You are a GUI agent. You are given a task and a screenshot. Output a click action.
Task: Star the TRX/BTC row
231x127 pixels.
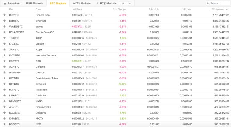coord(5,38)
